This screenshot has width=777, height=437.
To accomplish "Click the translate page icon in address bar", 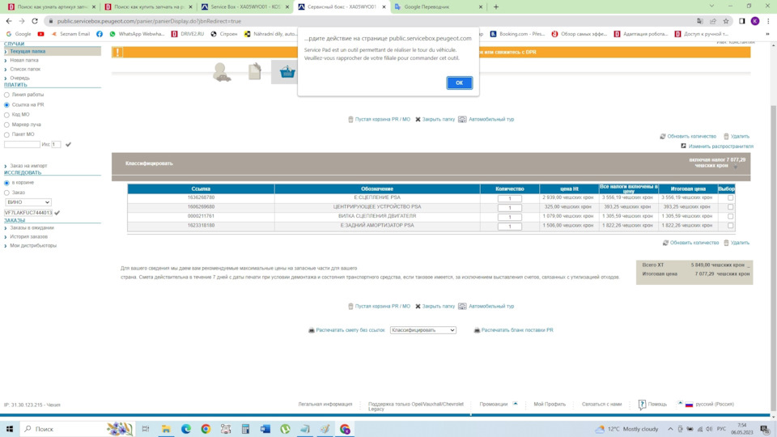I will (699, 21).
